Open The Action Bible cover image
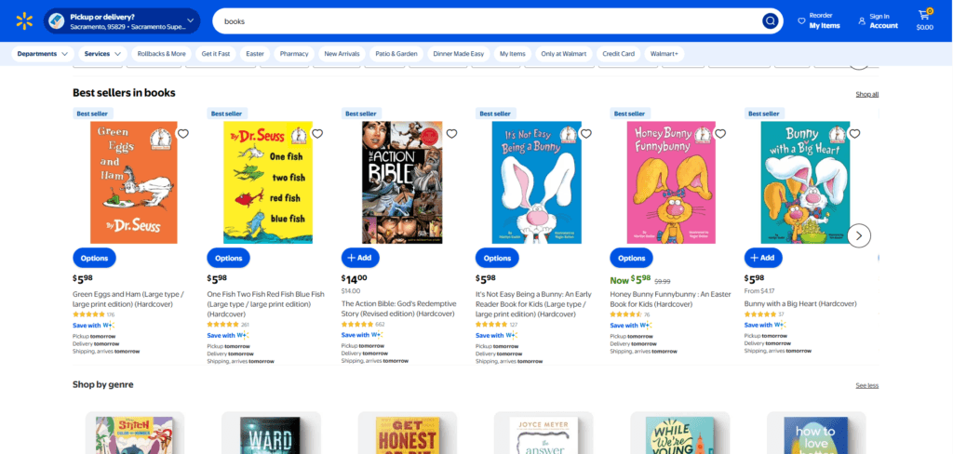Viewport: 953px width, 454px height. coord(402,182)
